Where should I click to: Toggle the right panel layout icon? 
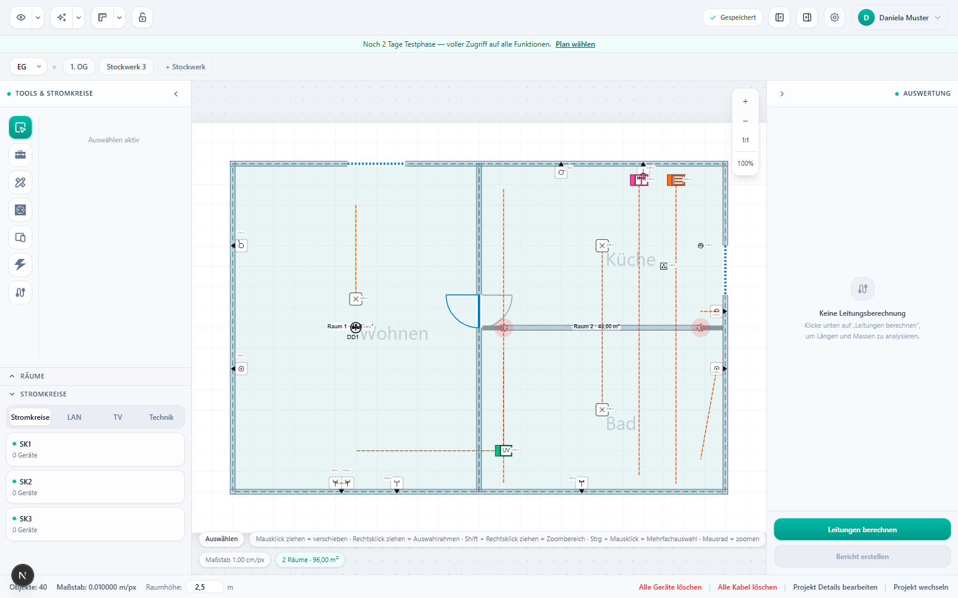(x=807, y=17)
